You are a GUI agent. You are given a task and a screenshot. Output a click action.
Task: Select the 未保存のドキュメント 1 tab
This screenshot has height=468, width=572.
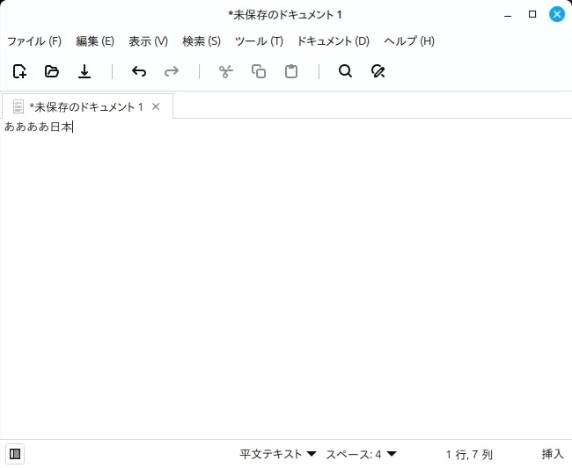pyautogui.click(x=85, y=106)
